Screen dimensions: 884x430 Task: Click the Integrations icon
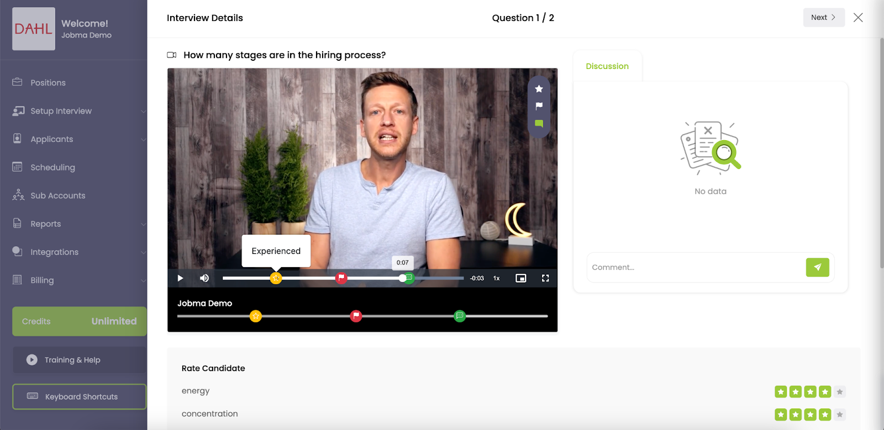[x=17, y=251]
